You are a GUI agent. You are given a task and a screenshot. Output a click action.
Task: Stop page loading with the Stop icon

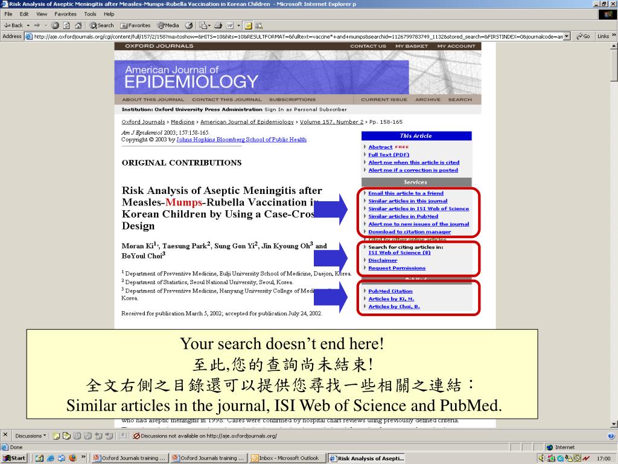pyautogui.click(x=55, y=25)
